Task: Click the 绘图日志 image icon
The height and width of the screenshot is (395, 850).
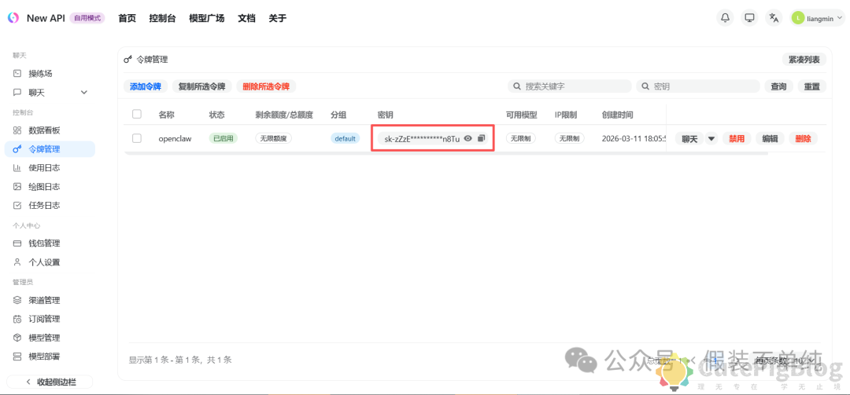Action: click(17, 187)
